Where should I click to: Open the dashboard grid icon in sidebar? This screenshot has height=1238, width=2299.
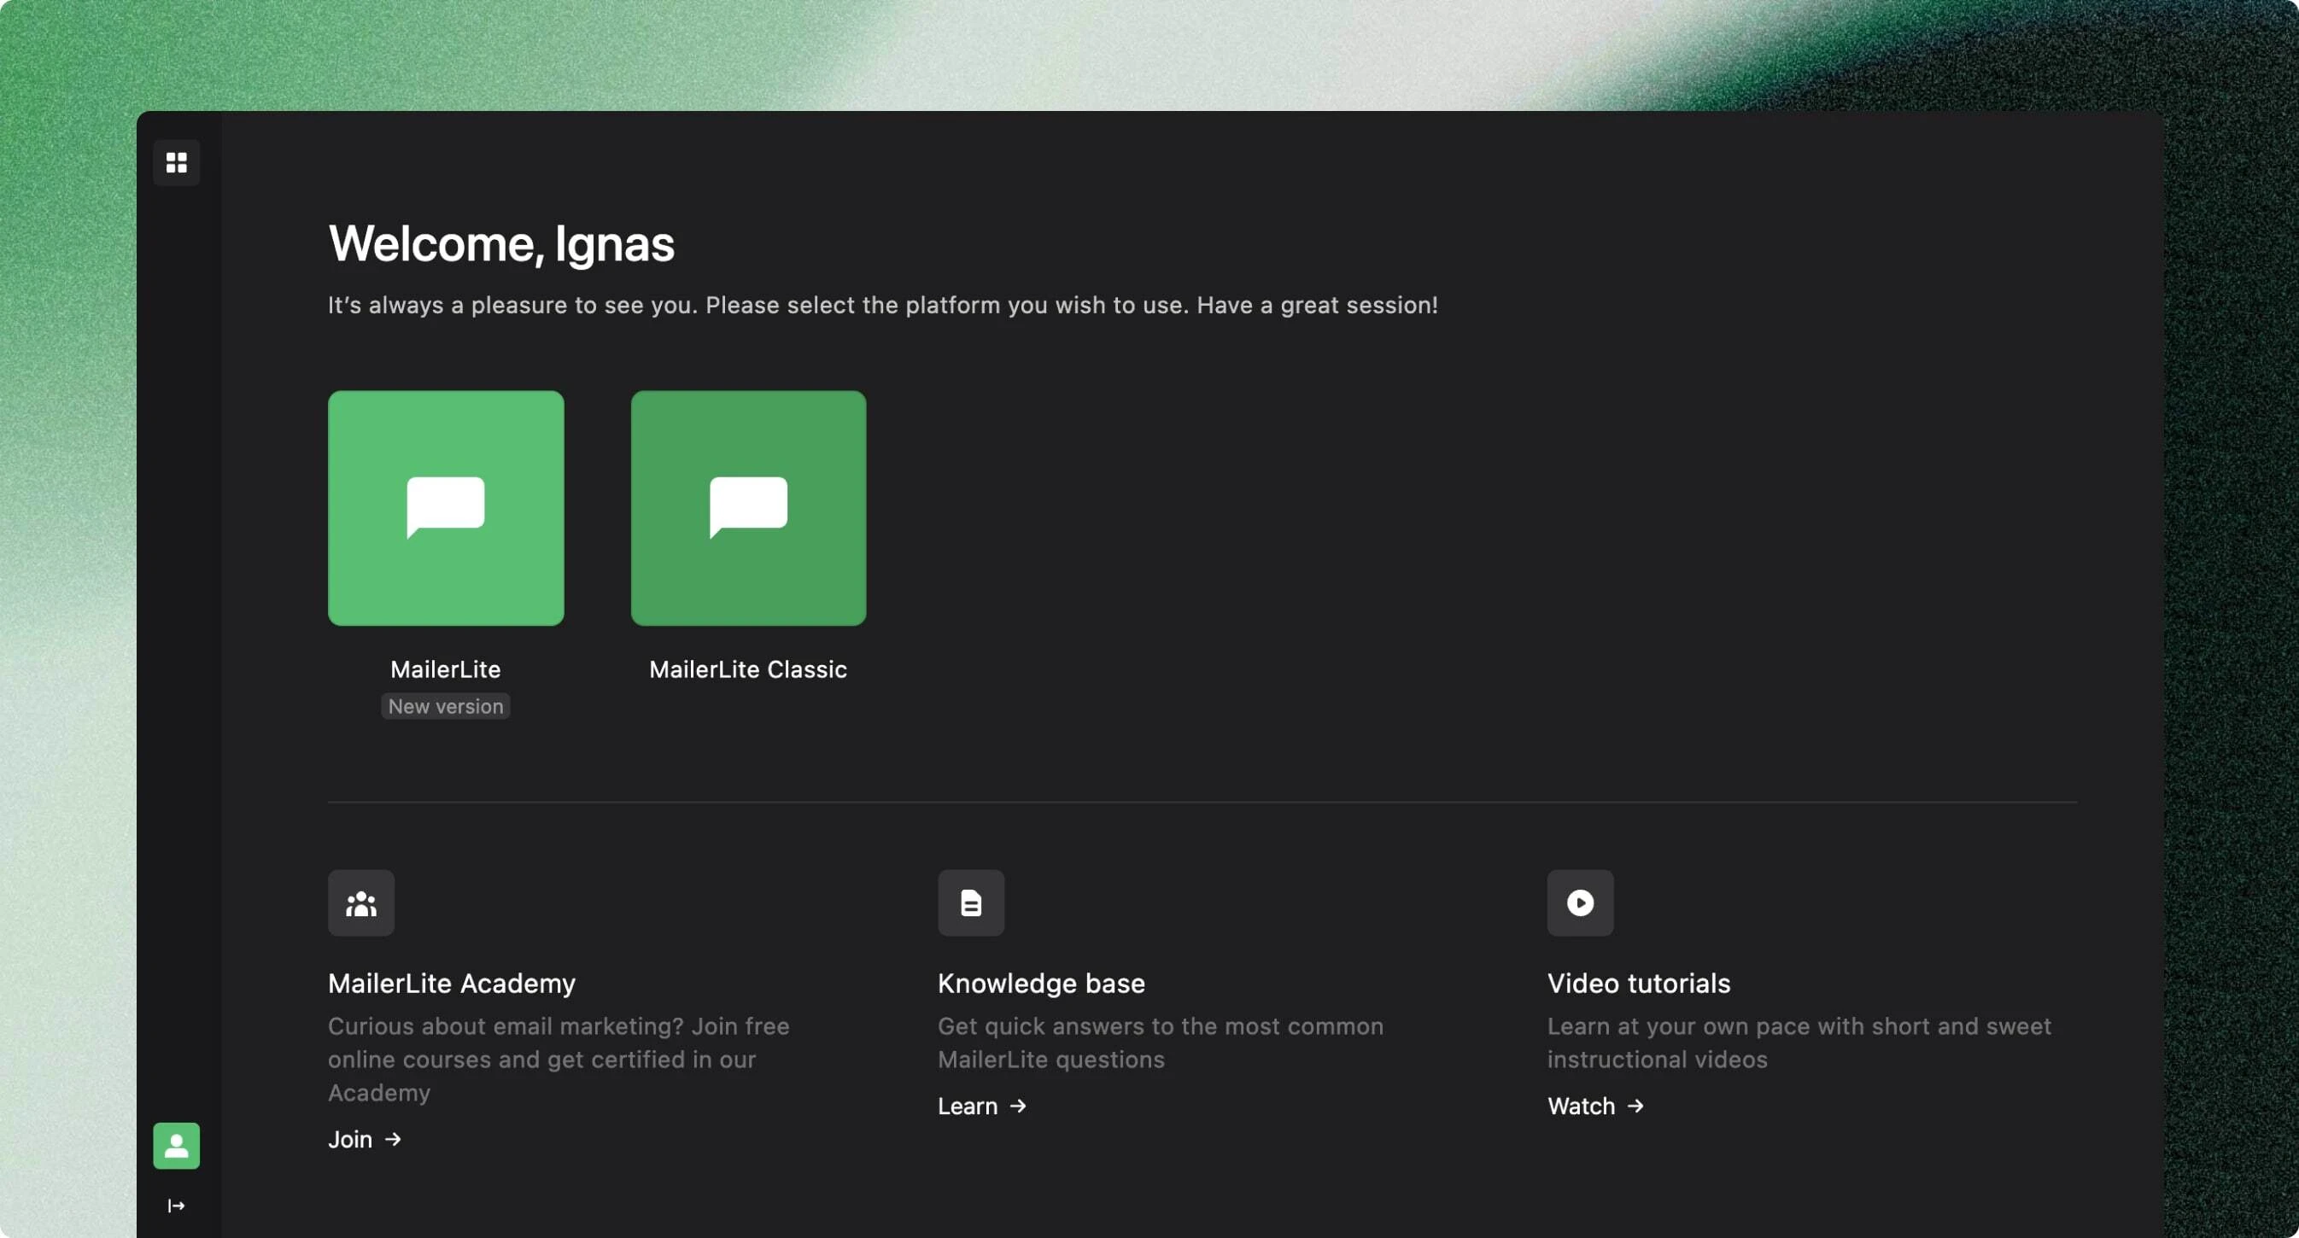(177, 162)
